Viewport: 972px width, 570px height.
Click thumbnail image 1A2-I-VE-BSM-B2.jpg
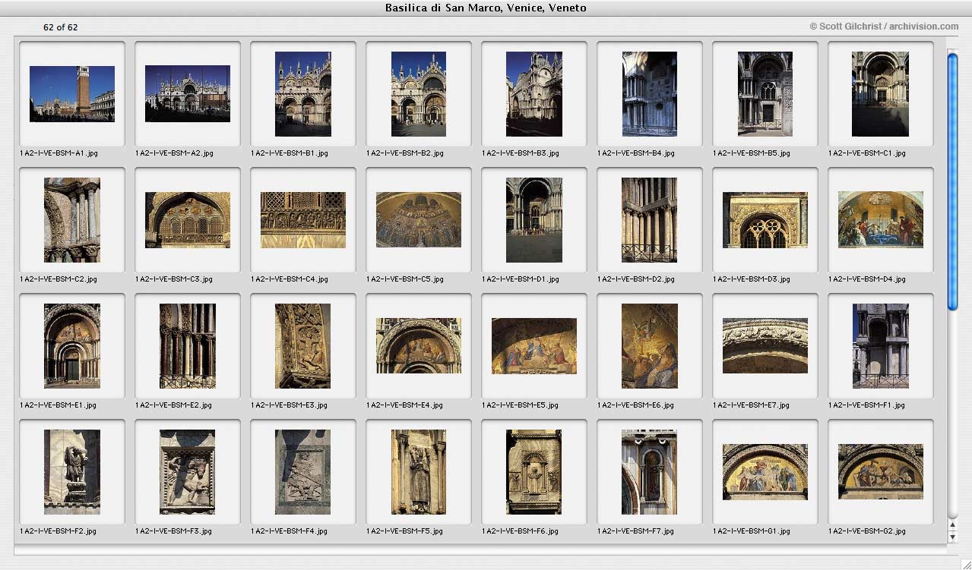pyautogui.click(x=419, y=94)
